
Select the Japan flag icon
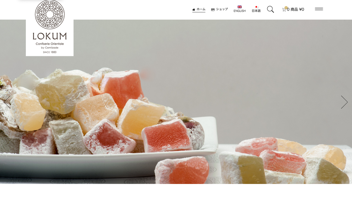256,7
